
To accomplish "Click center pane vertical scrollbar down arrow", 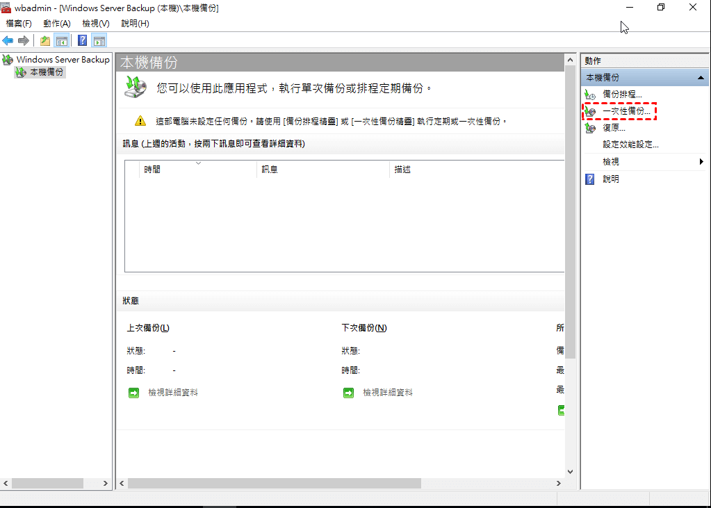I will point(570,472).
